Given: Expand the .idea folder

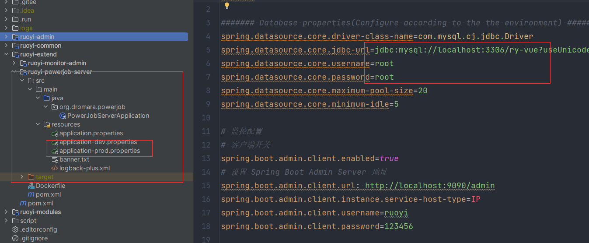Looking at the screenshot, I should tap(6, 11).
